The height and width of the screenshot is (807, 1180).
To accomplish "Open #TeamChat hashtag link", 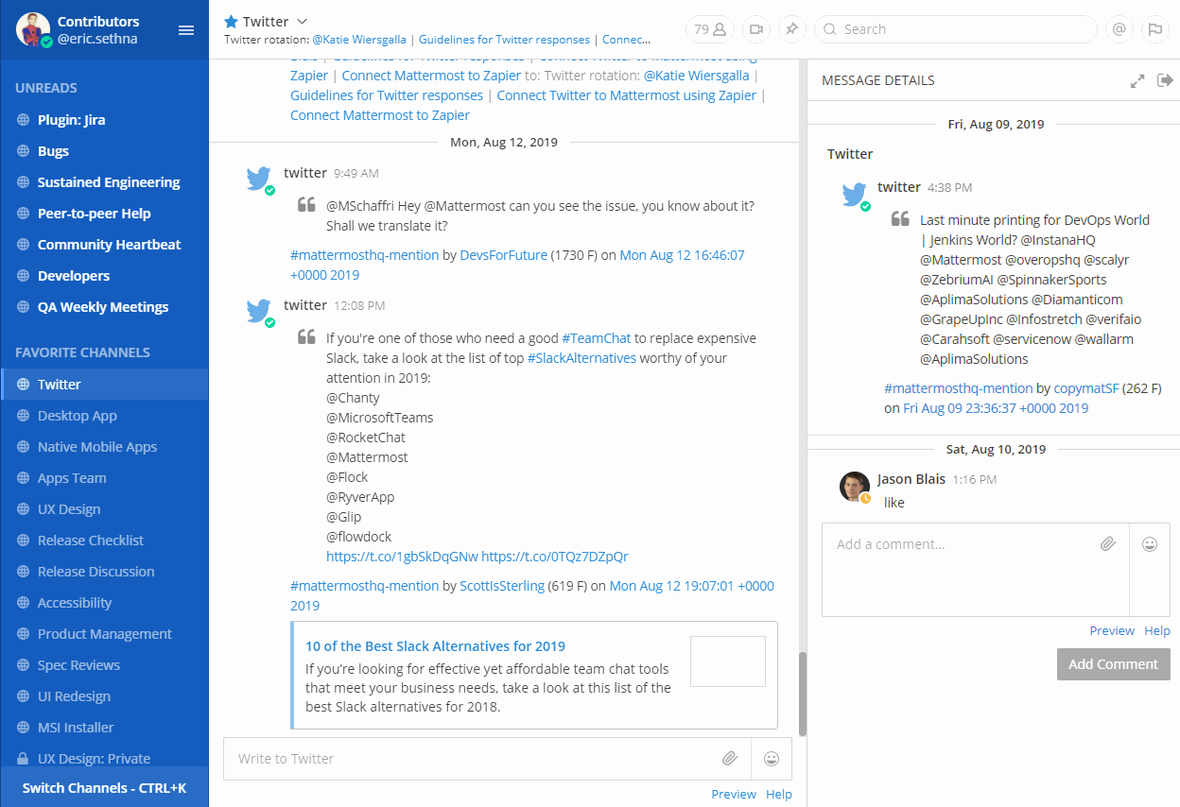I will (596, 338).
